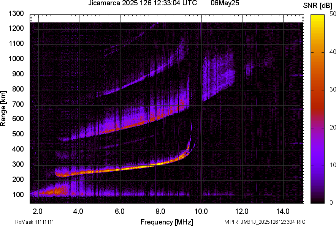Click the colorbar tick label 0

click(331, 203)
